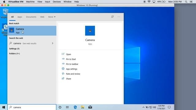The height and width of the screenshot is (110, 196).
Task: Open the macOS notification center list icon
Action: tap(191, 2)
